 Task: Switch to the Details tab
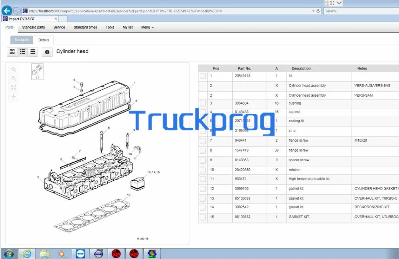tap(43, 40)
